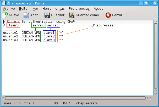Click the vertical scrollbar up arrow at top
The height and width of the screenshot is (107, 159).
pos(156,21)
